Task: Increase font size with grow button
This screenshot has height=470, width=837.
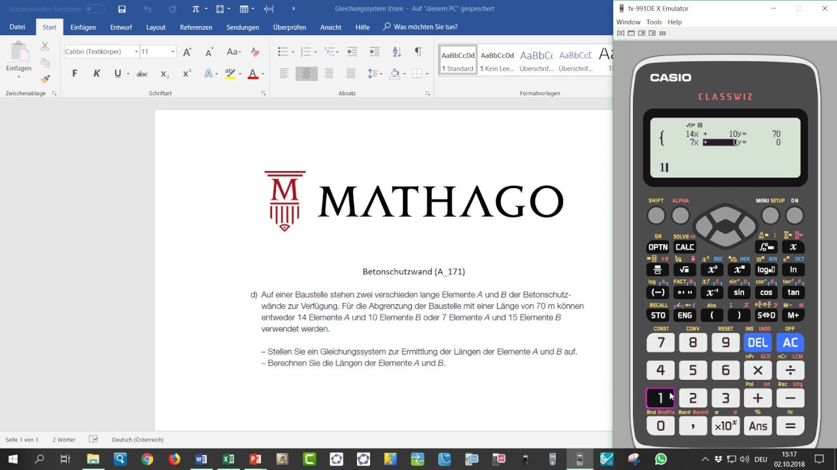Action: pyautogui.click(x=187, y=52)
